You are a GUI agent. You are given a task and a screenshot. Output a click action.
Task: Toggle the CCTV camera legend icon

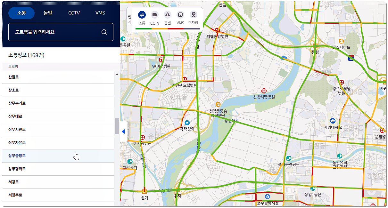[x=155, y=15]
